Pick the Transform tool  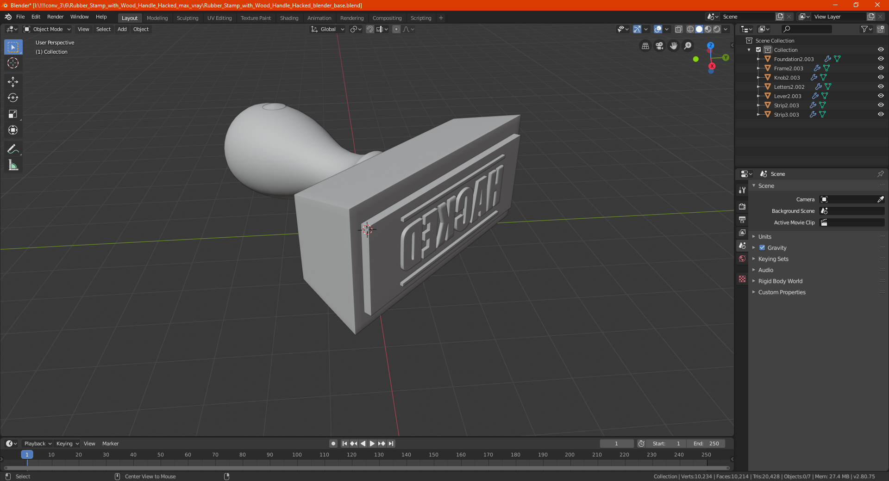coord(13,130)
